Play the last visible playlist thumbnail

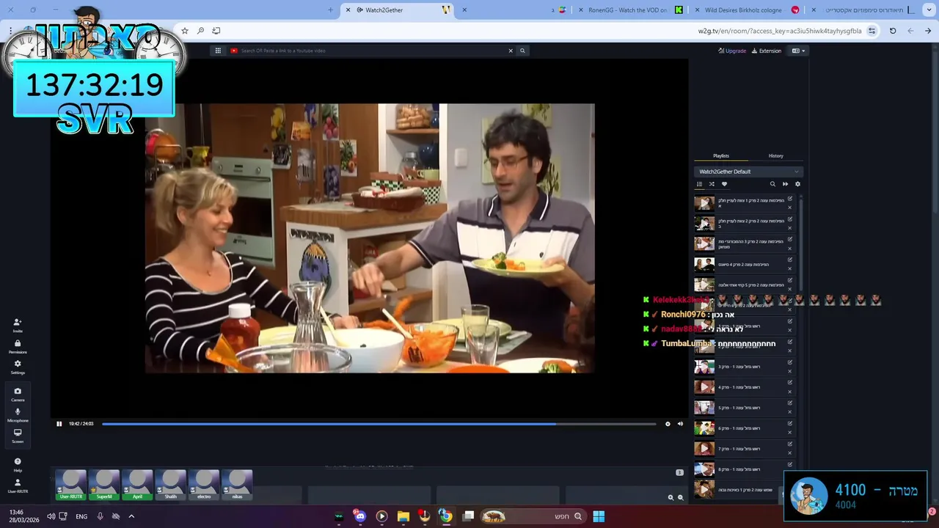(704, 489)
